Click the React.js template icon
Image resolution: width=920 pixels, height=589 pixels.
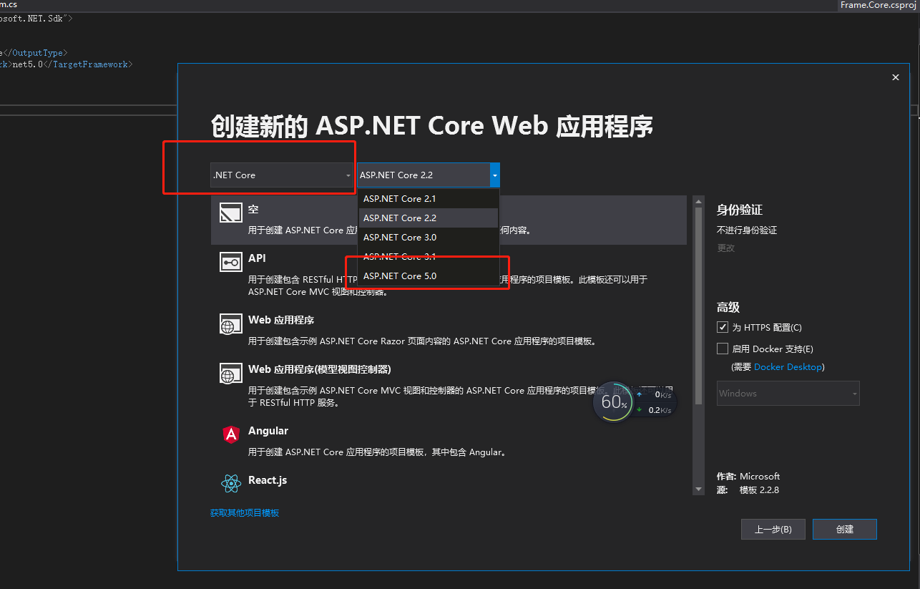click(x=230, y=483)
